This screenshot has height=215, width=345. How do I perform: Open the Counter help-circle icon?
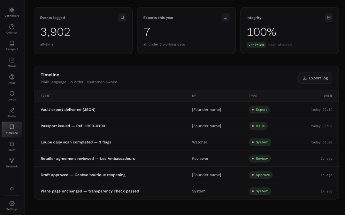tap(12, 27)
